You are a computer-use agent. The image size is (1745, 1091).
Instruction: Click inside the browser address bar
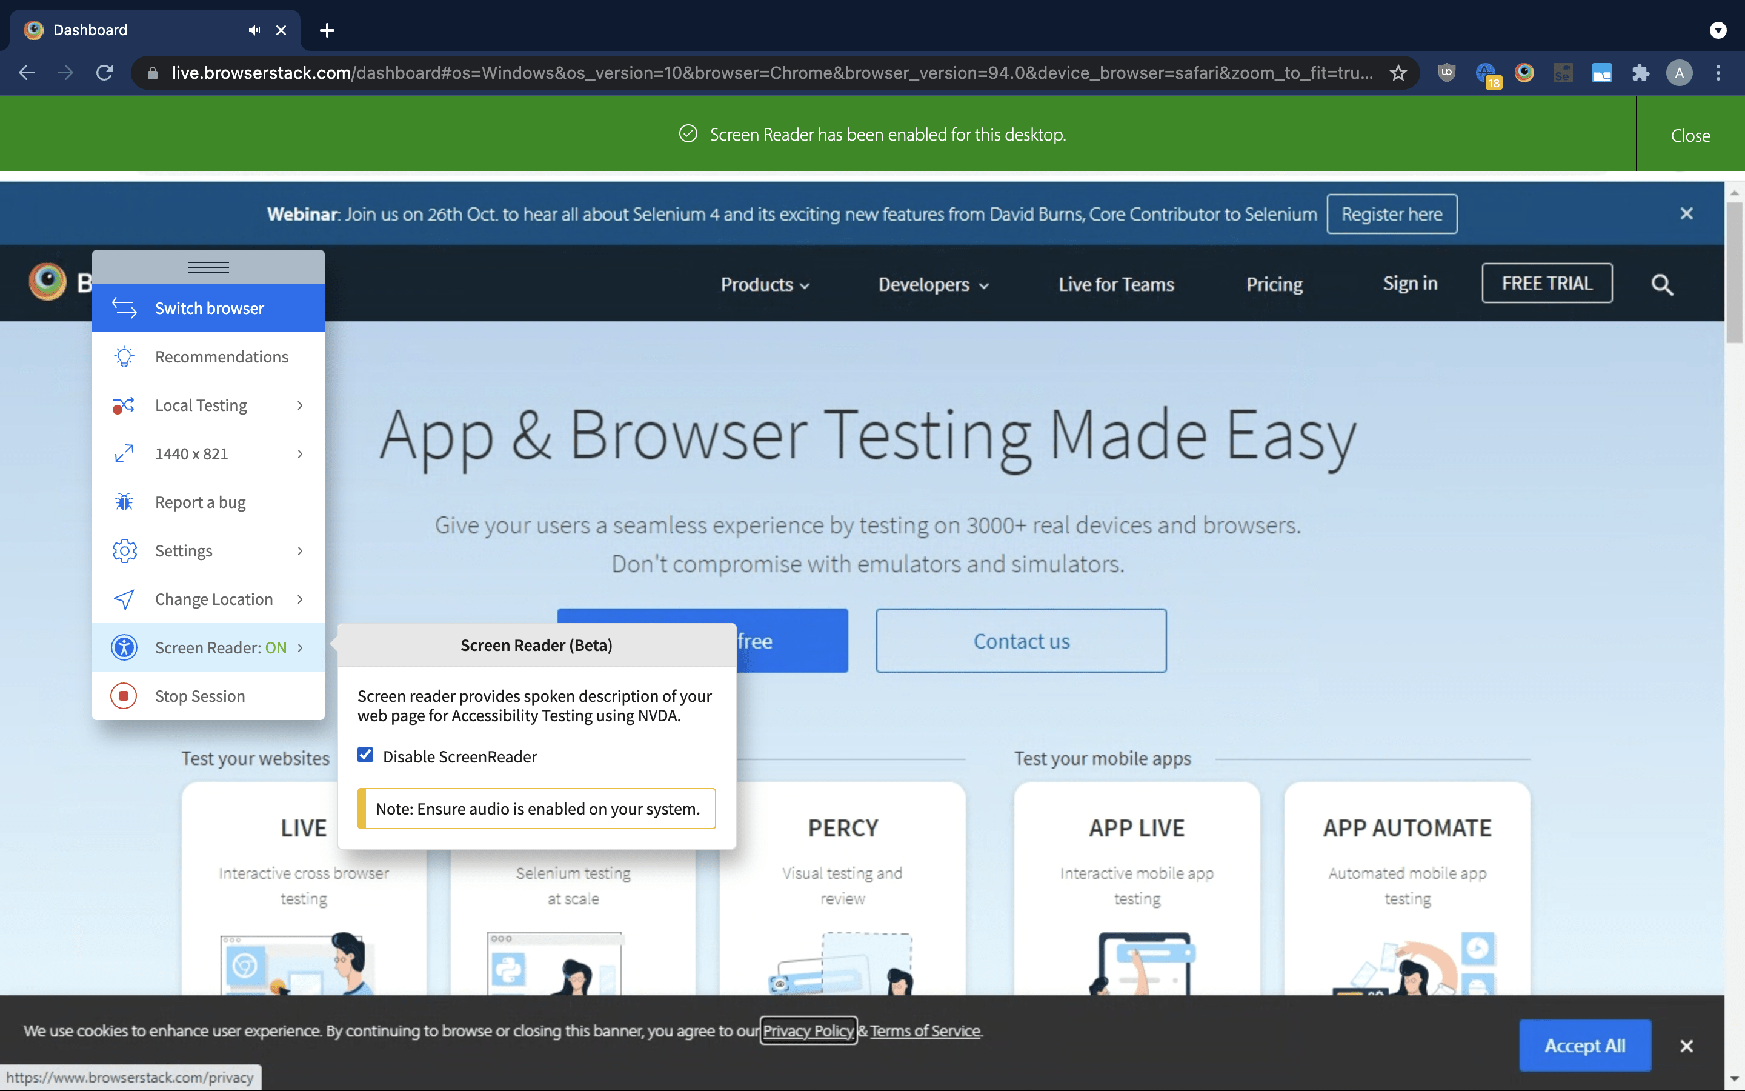721,72
